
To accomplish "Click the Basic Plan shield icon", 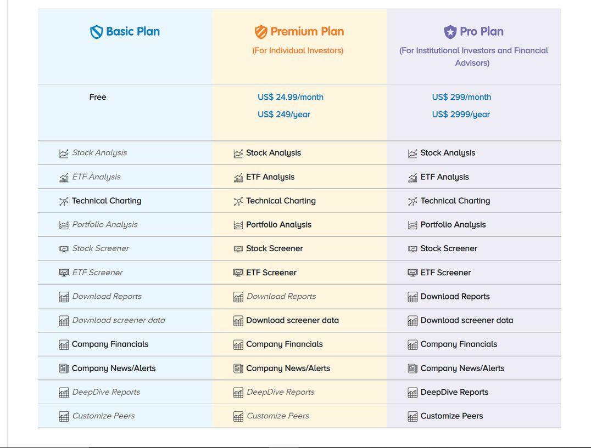I will [x=97, y=32].
